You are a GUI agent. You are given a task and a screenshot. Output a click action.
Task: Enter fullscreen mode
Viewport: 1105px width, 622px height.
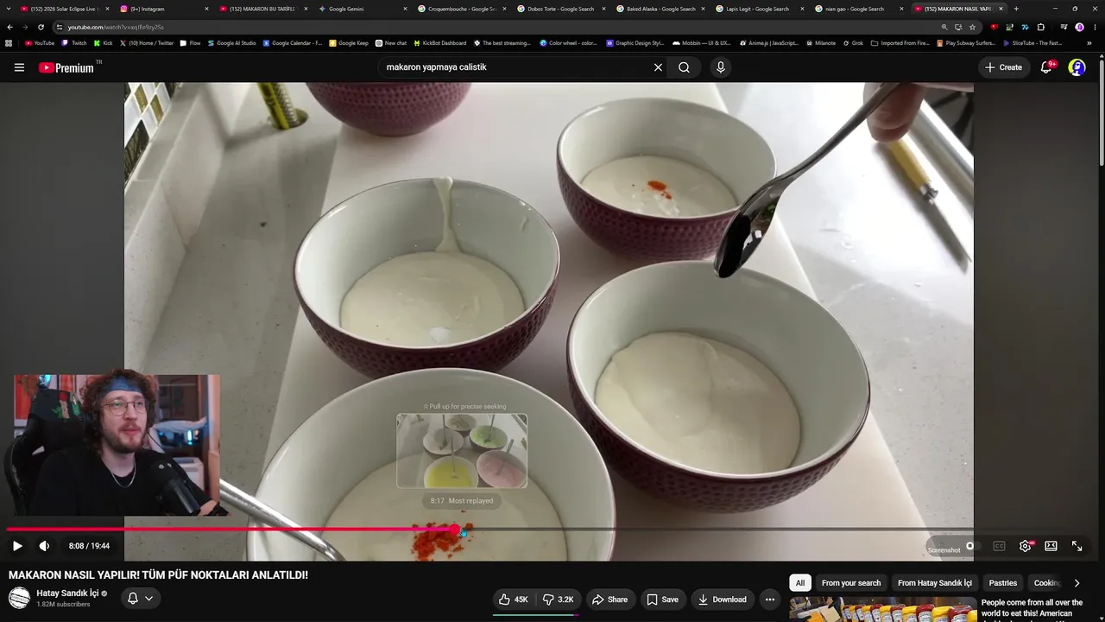pos(1077,546)
